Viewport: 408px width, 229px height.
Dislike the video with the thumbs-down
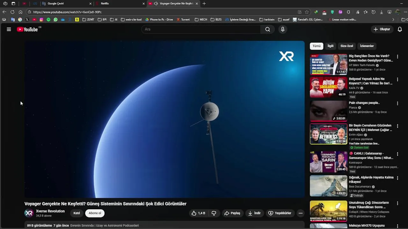coord(214,213)
